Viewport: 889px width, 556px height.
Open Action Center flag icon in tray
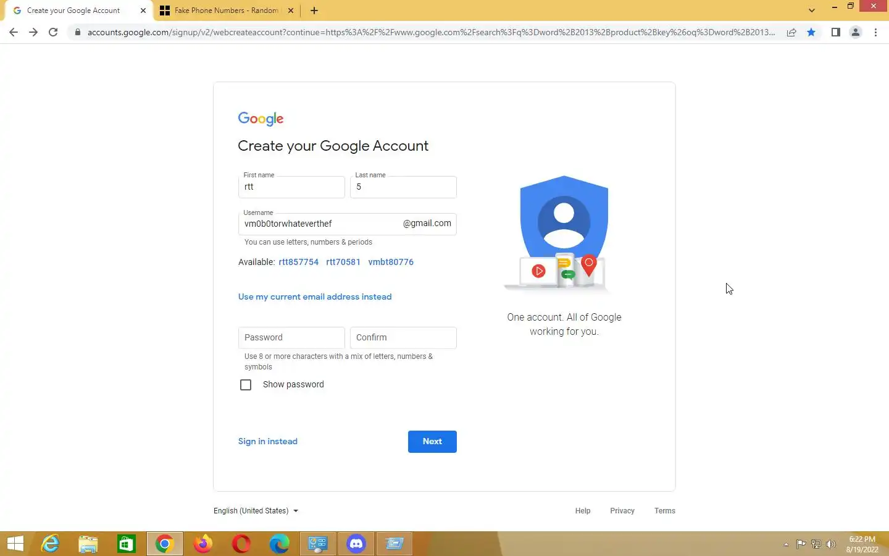click(x=801, y=544)
